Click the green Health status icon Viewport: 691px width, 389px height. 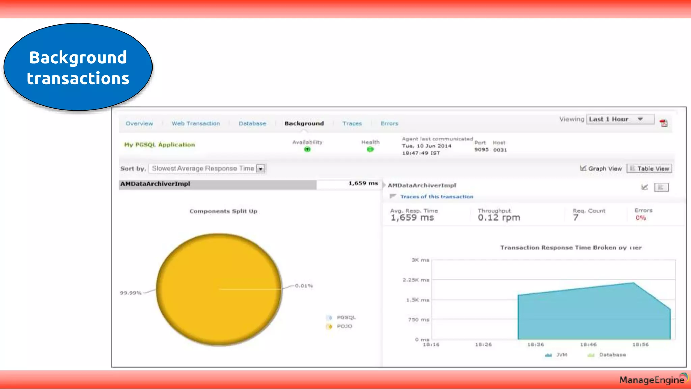click(370, 149)
